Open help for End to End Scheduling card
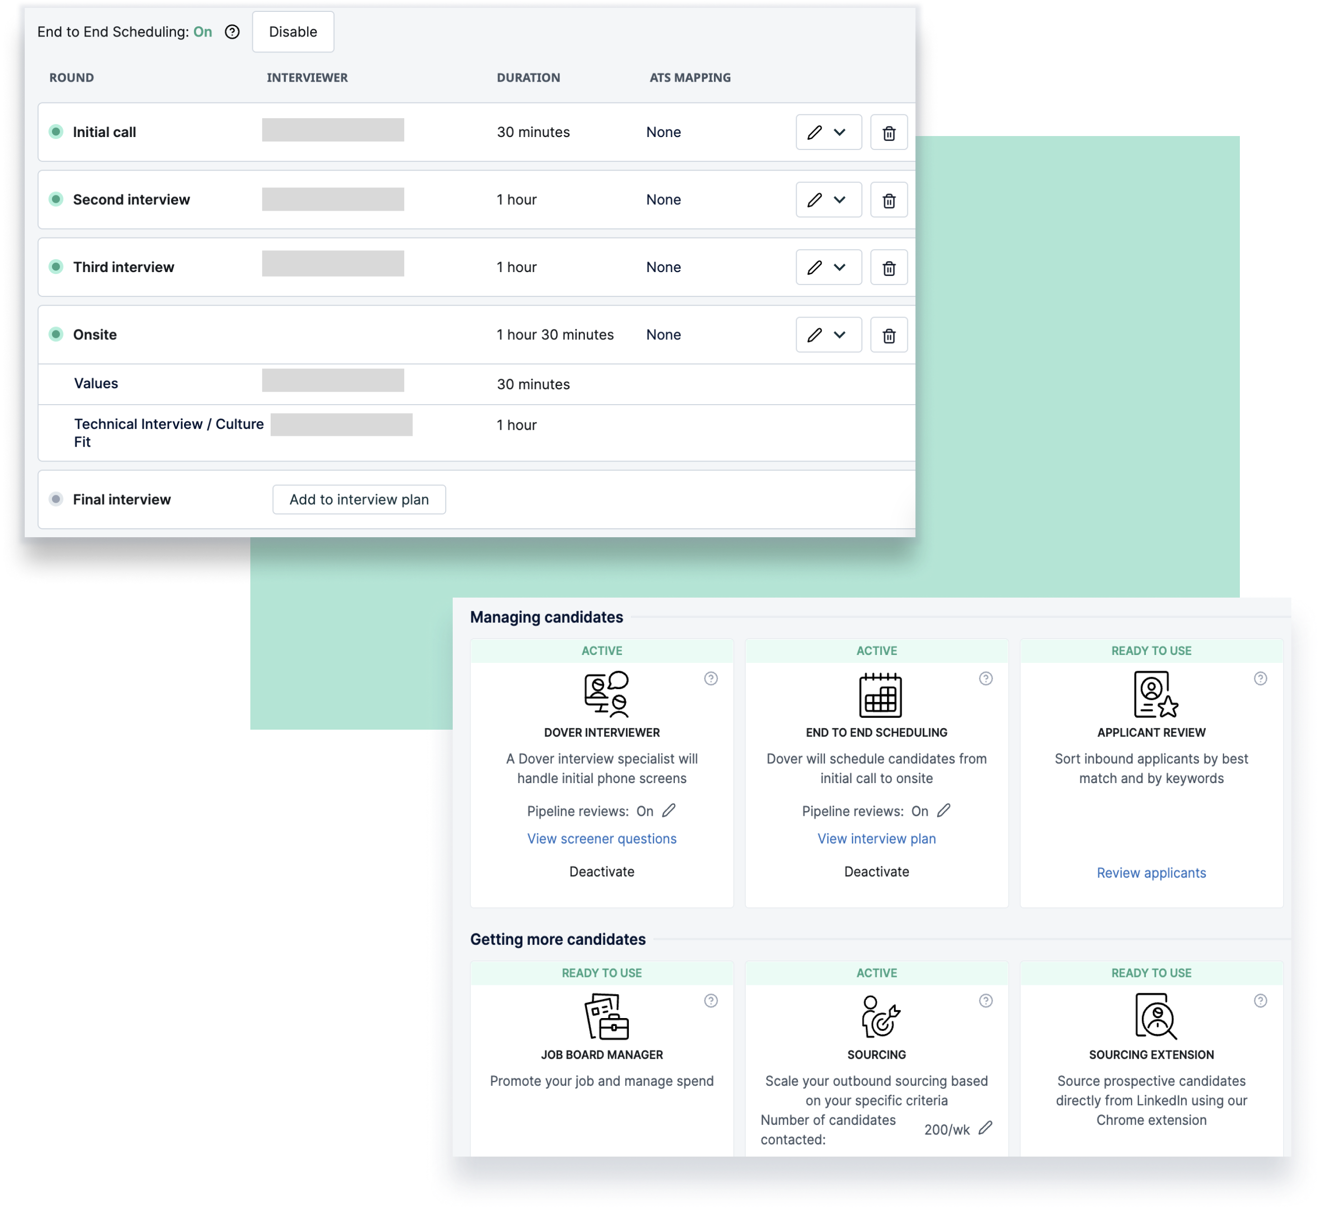This screenshot has height=1211, width=1321. [x=986, y=679]
